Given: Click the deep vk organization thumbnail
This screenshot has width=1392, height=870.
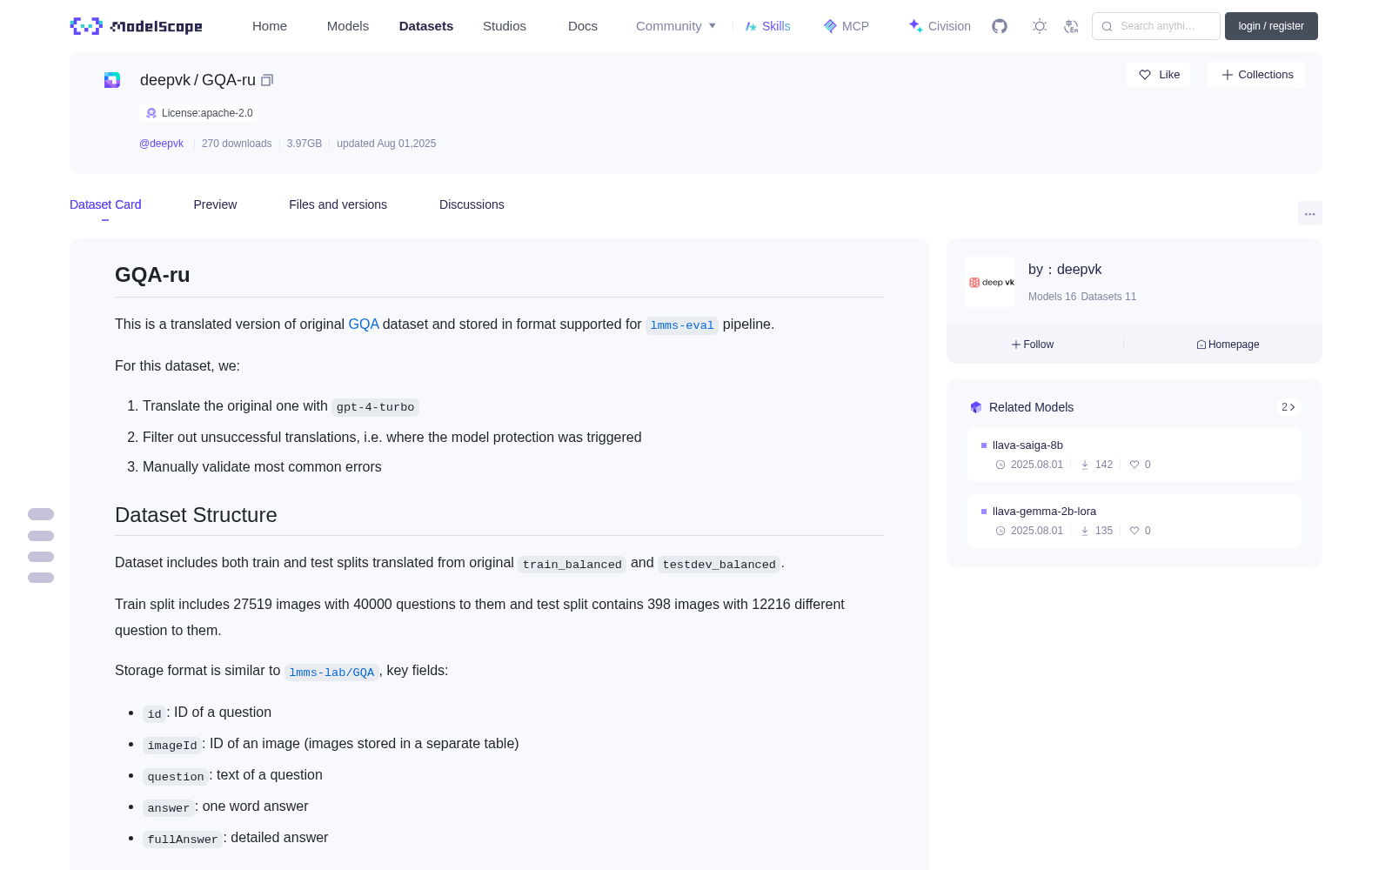Looking at the screenshot, I should pos(990,282).
